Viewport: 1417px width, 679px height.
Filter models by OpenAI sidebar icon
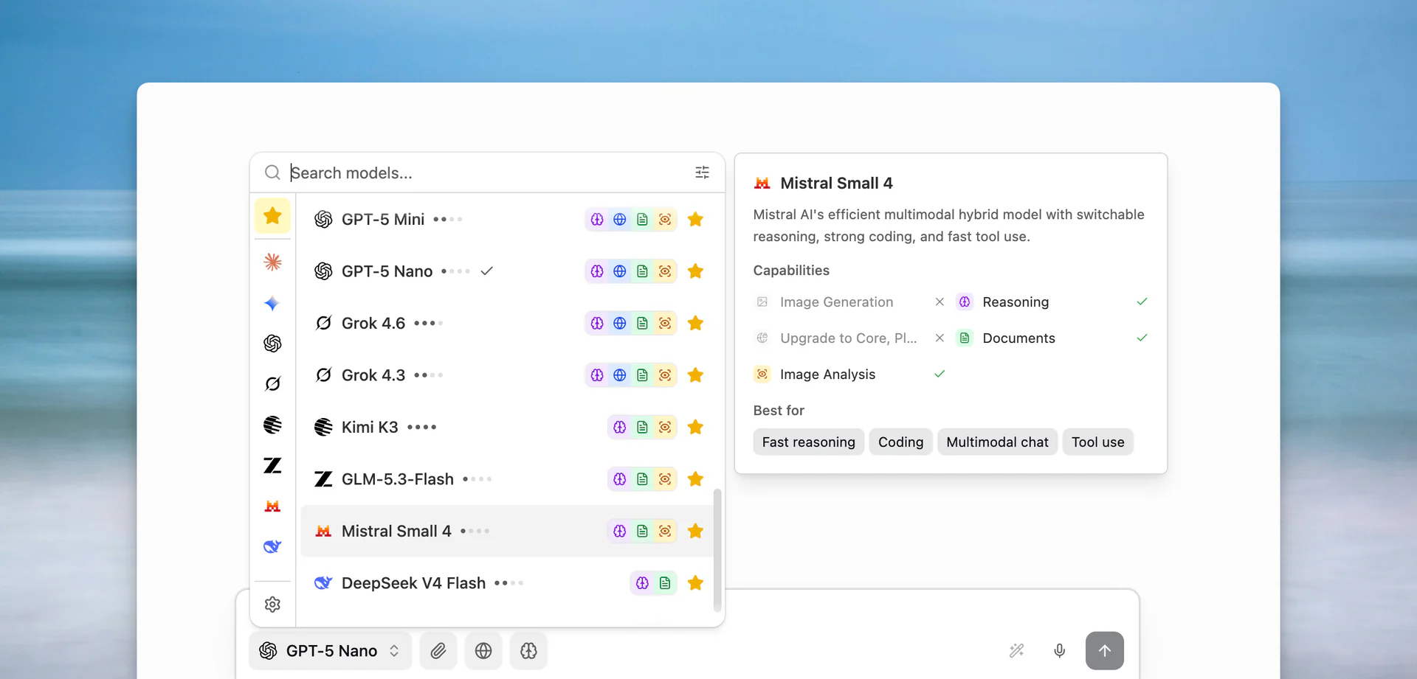point(272,344)
